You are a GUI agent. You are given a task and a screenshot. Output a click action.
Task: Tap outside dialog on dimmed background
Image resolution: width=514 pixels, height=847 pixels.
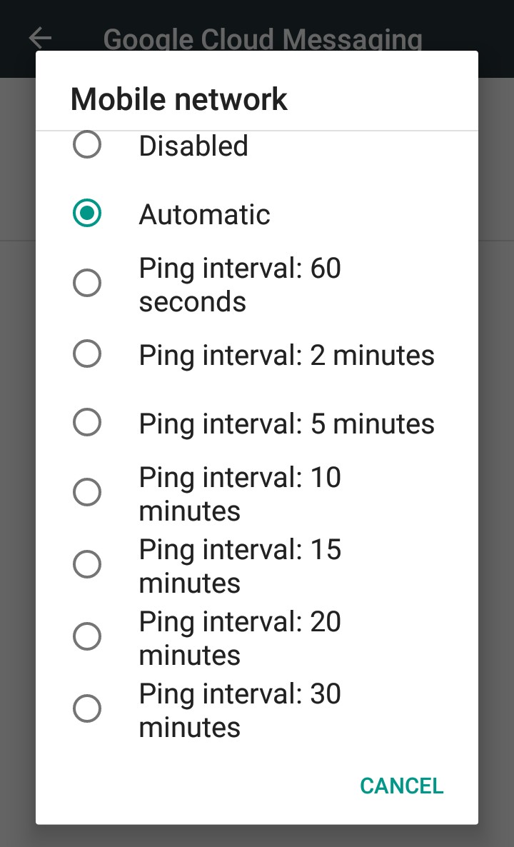tap(18, 428)
